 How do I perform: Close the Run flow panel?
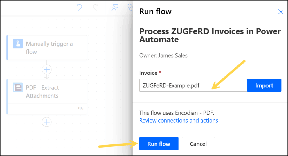coord(281,12)
